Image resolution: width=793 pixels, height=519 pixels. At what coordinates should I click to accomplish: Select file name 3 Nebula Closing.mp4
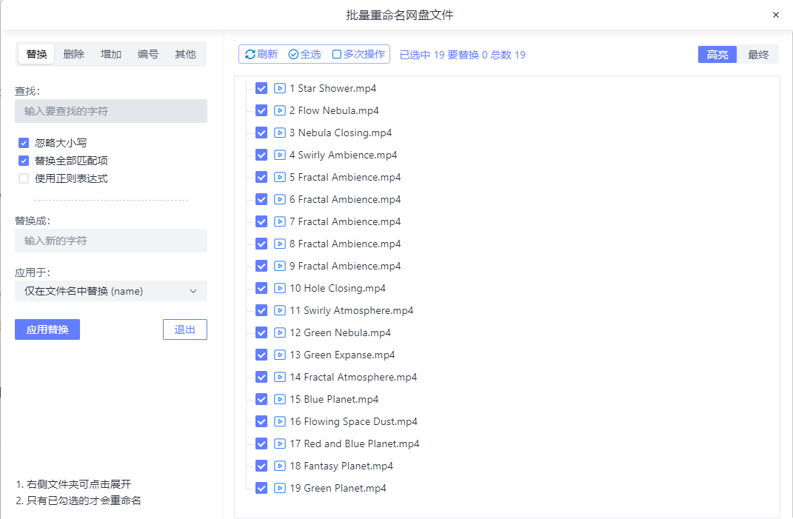pos(341,133)
